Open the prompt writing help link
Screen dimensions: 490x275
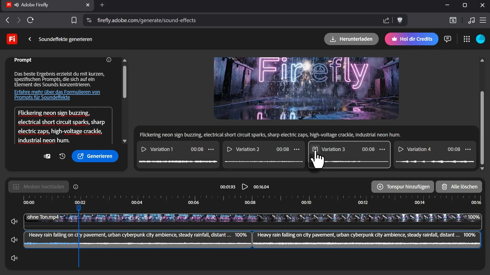click(x=57, y=94)
